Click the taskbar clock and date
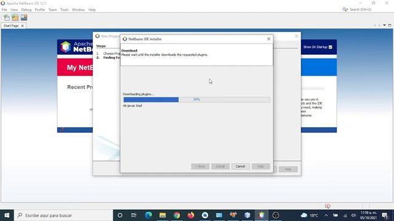This screenshot has width=394, height=221. coord(368,215)
